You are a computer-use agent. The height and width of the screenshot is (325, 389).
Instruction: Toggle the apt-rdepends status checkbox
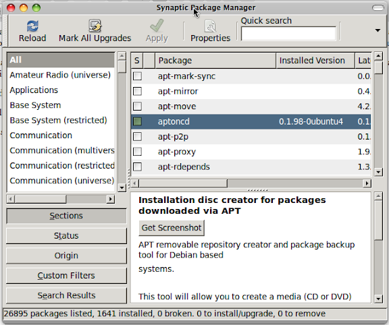(x=137, y=167)
